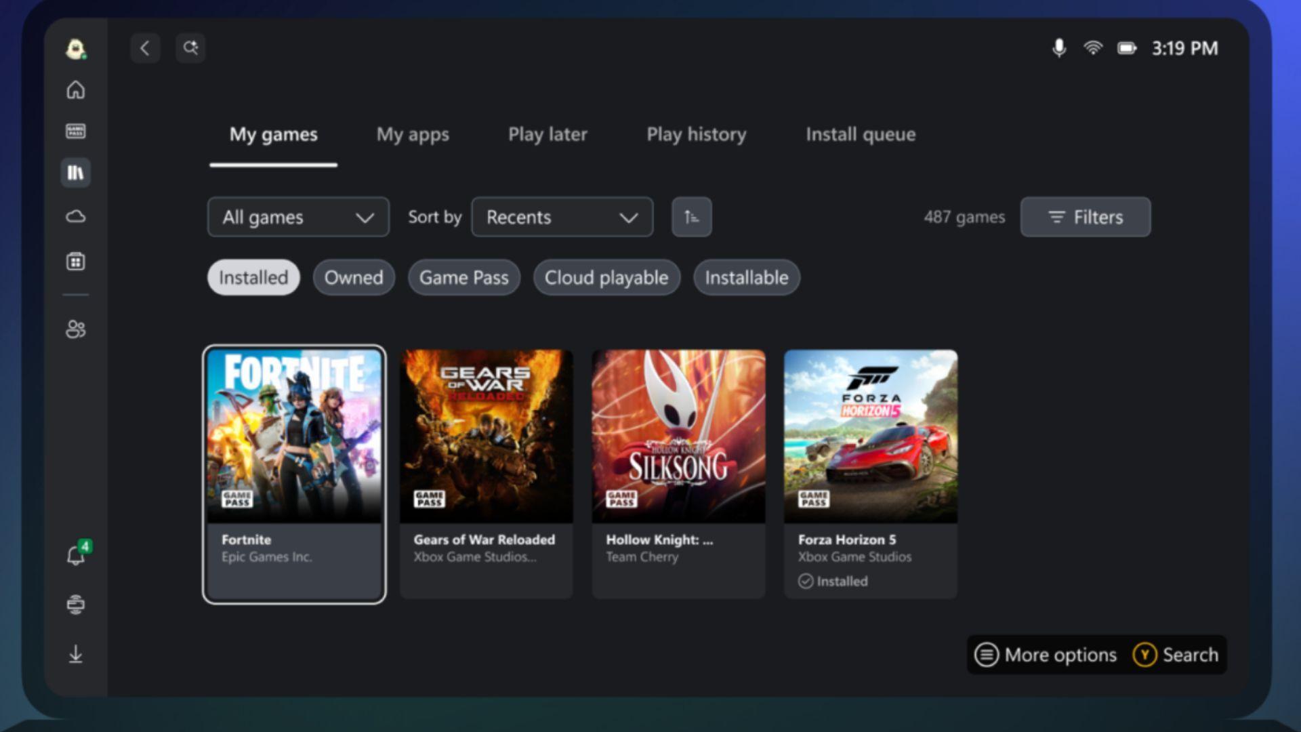Open Friends and social icon
This screenshot has height=732, width=1301.
click(76, 329)
